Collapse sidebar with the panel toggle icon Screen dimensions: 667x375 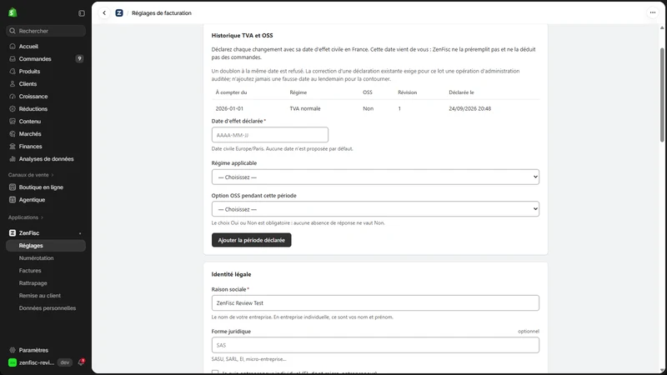82,13
